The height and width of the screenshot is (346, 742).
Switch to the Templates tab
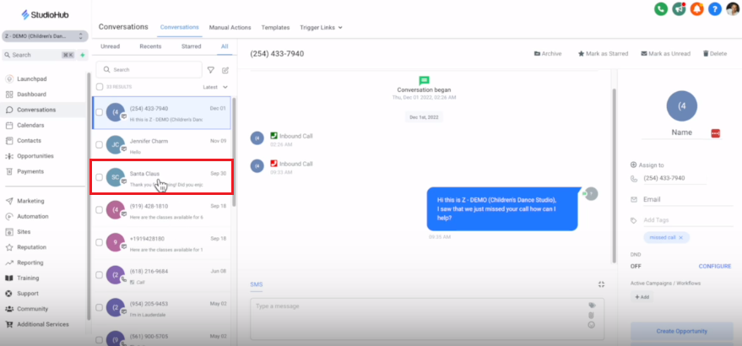275,28
